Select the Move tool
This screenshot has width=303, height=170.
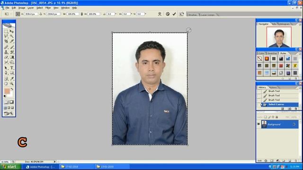click(x=11, y=31)
